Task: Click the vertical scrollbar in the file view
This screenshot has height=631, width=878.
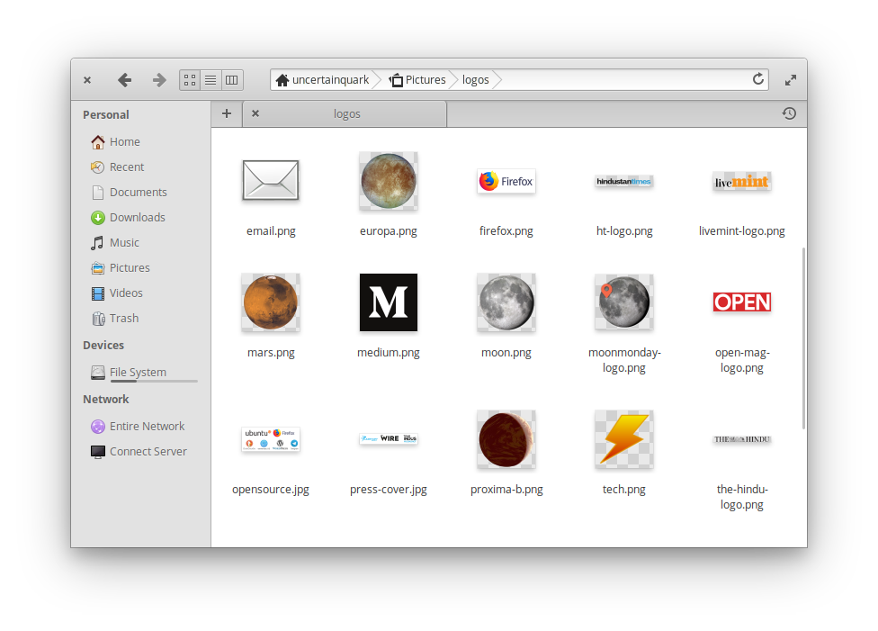Action: coord(803,338)
